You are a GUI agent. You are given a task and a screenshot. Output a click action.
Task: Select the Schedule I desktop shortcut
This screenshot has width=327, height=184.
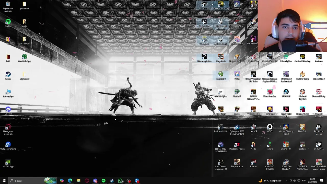[x=220, y=76]
